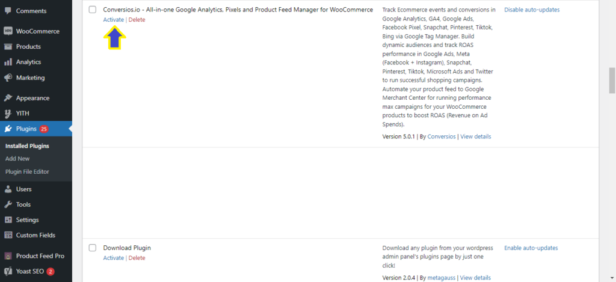616x282 pixels.
Task: Click the Marketing megaphone icon
Action: (8, 78)
